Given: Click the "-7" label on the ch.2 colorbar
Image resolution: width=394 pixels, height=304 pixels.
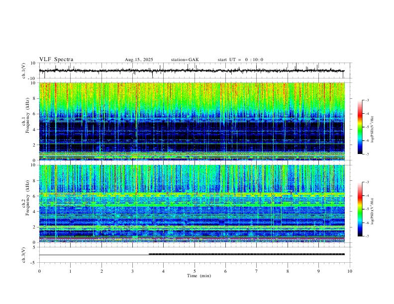Looking at the screenshot, I should pyautogui.click(x=367, y=236).
